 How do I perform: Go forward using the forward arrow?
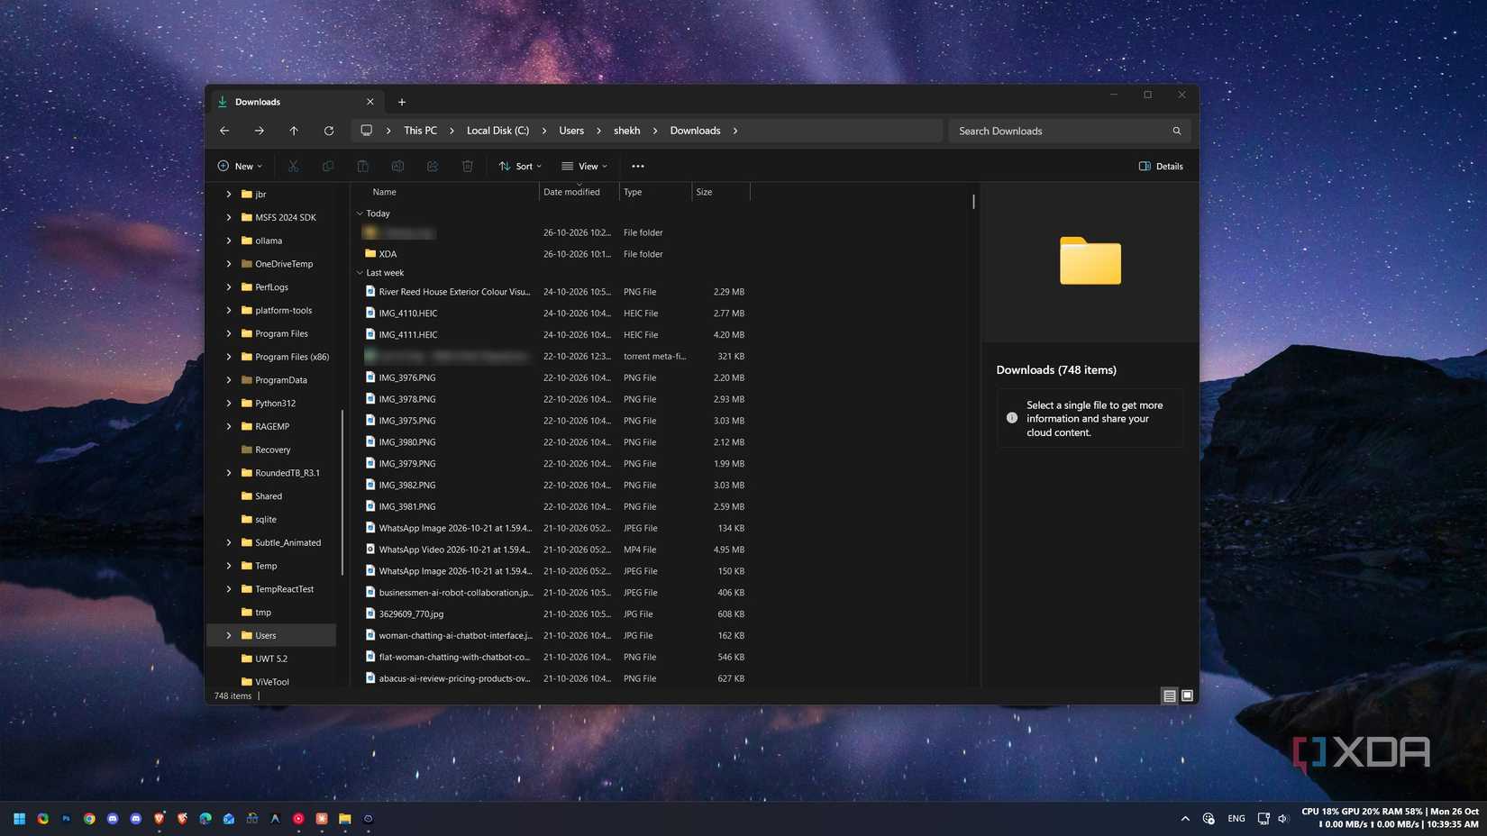click(x=260, y=131)
